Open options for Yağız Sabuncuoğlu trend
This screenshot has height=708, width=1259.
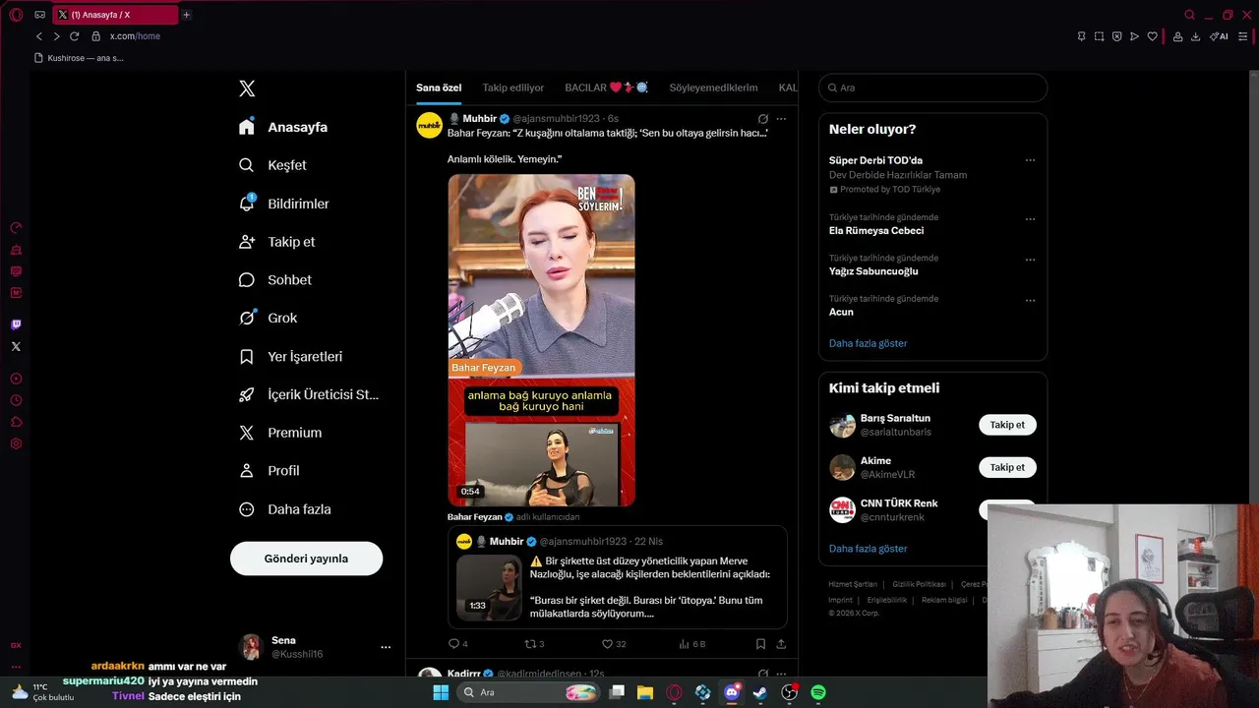point(1030,260)
